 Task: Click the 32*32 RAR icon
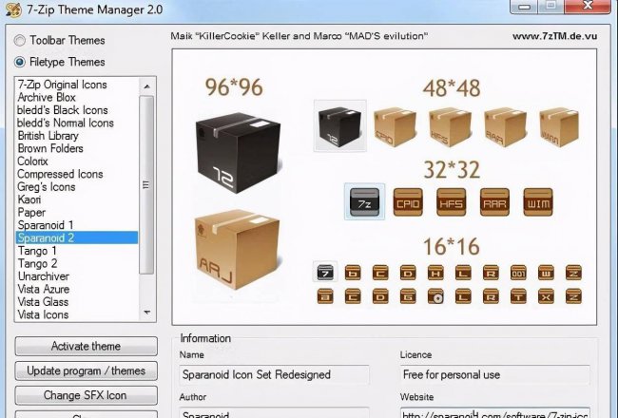494,202
